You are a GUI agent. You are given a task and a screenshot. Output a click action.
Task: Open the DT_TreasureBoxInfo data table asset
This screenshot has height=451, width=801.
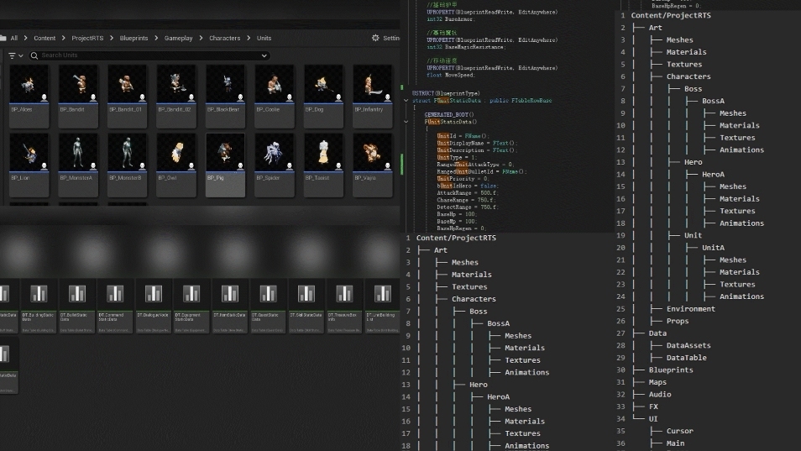344,306
